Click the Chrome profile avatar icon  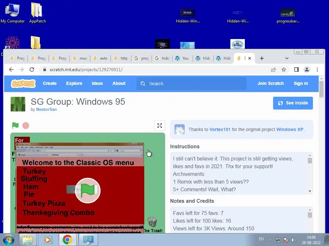pyautogui.click(x=307, y=70)
